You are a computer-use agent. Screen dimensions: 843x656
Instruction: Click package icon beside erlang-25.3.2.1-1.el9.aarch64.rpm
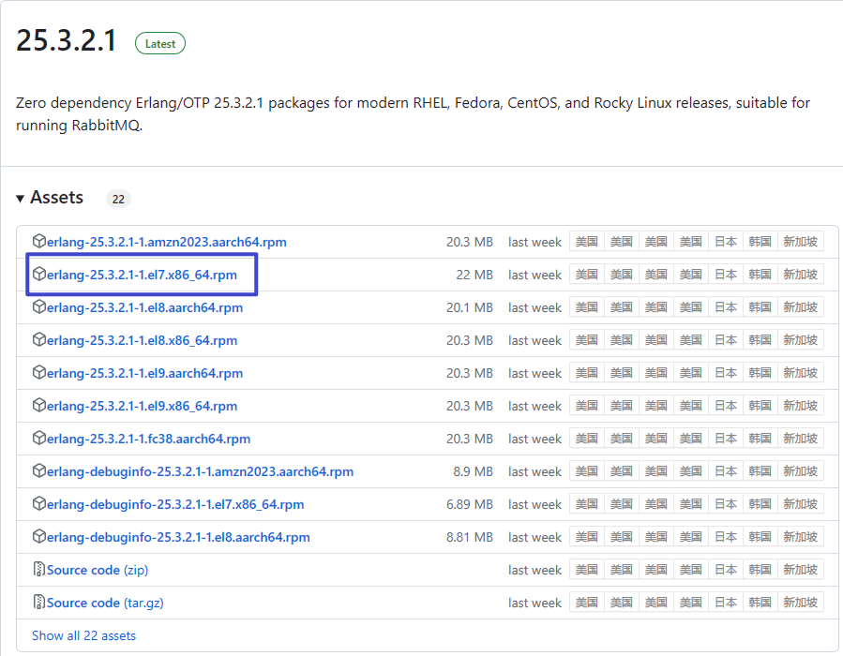39,373
